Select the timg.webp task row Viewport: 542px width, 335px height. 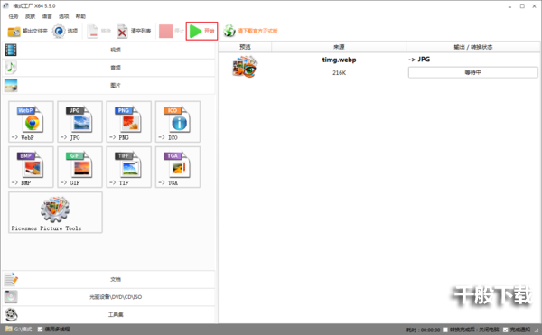point(379,67)
